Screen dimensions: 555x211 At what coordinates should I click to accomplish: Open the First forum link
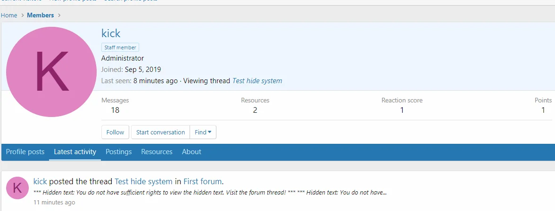[x=202, y=181]
